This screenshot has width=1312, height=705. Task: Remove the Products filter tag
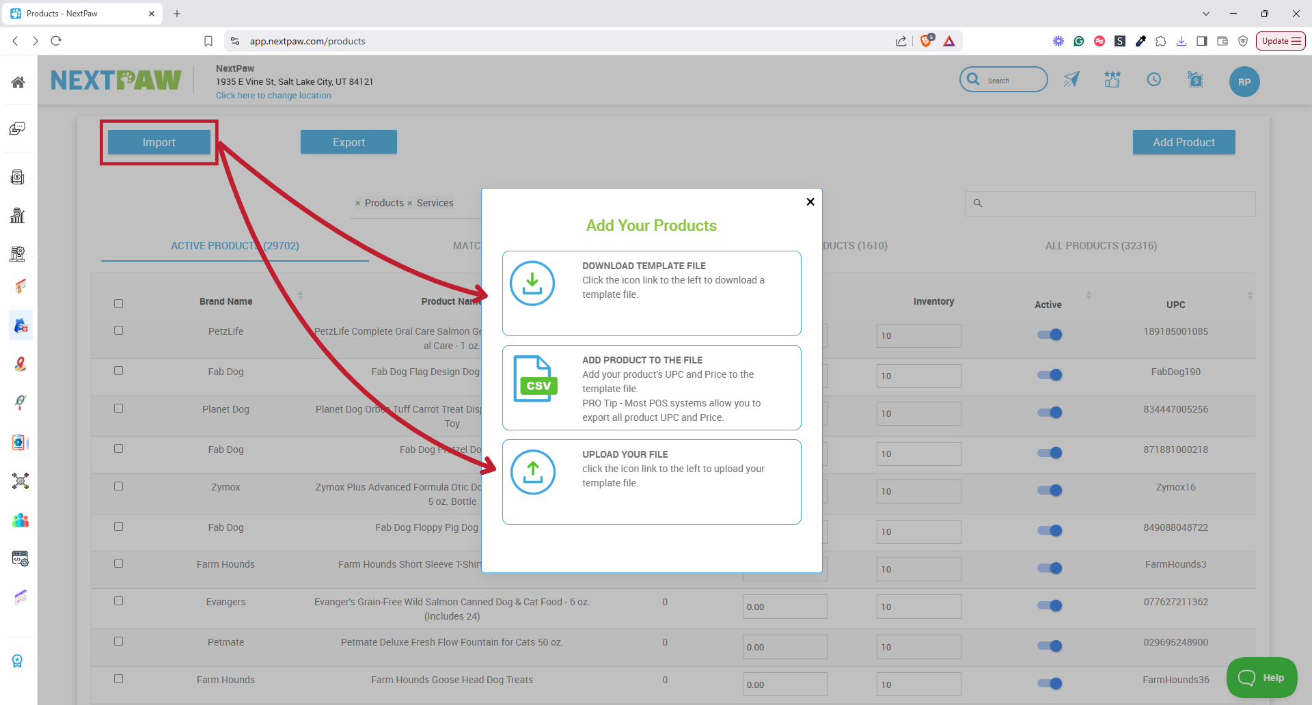pos(357,203)
